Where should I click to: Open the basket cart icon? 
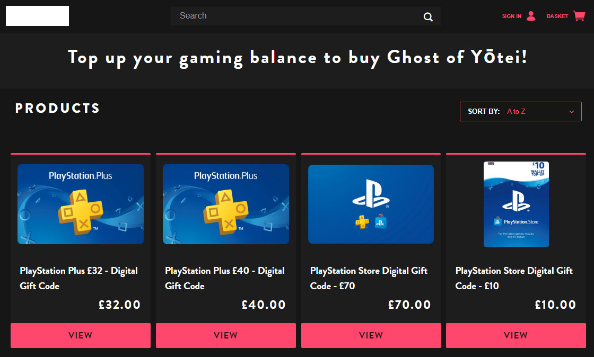click(579, 16)
